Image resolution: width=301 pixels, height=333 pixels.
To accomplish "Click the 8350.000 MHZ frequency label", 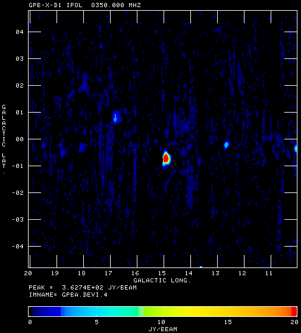I will (x=116, y=5).
